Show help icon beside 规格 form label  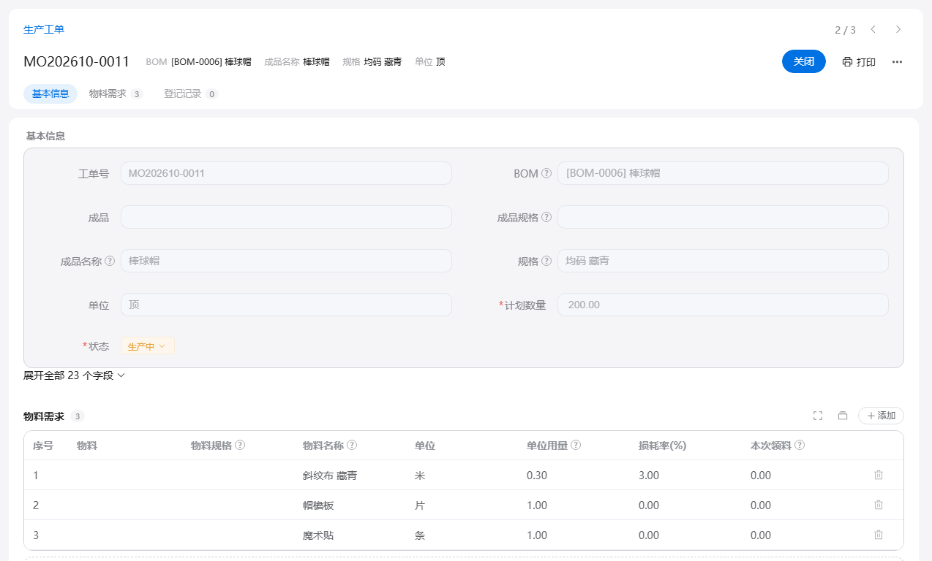[x=546, y=261]
